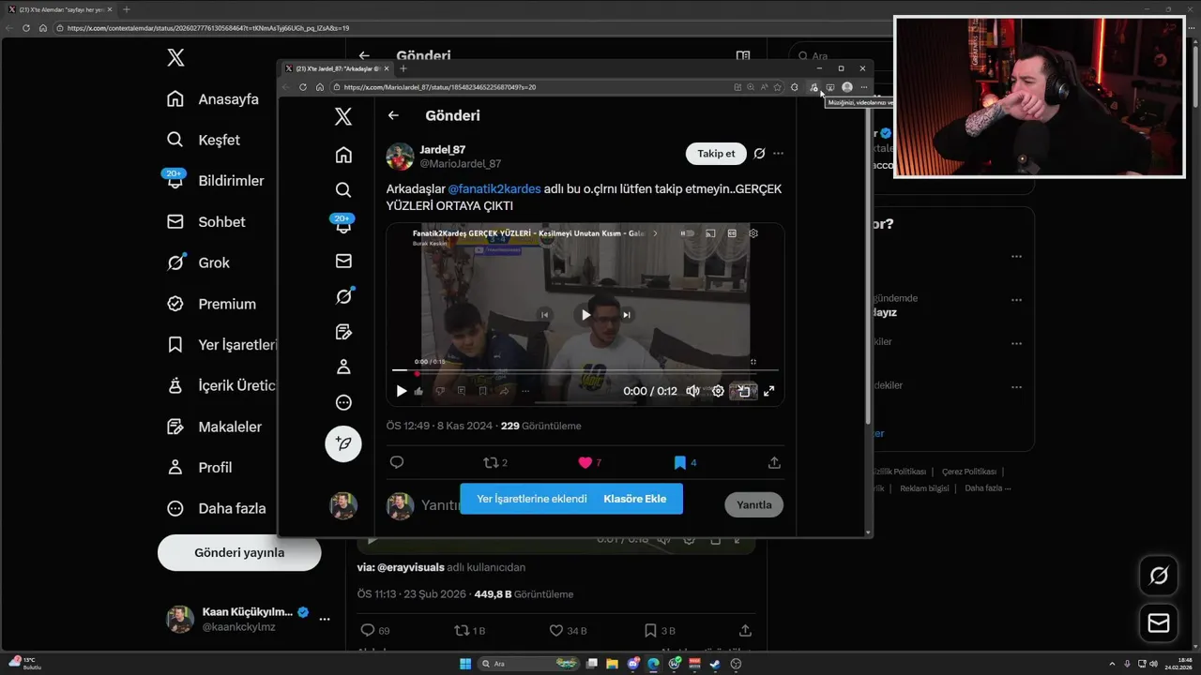Open the tweet video player settings gear
Screen dimensions: 1201x675
coord(718,391)
